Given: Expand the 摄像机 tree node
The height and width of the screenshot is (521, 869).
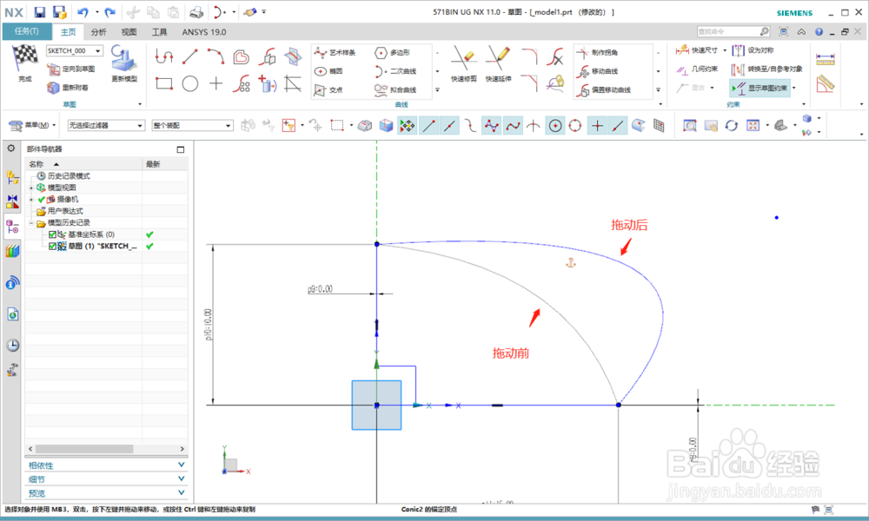Looking at the screenshot, I should tap(31, 200).
